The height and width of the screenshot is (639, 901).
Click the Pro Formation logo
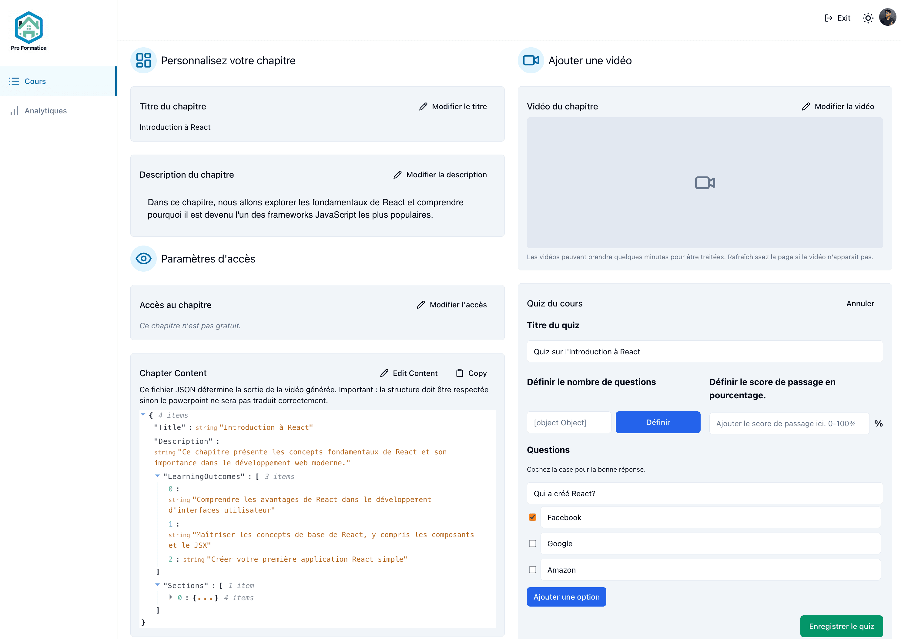click(x=29, y=31)
